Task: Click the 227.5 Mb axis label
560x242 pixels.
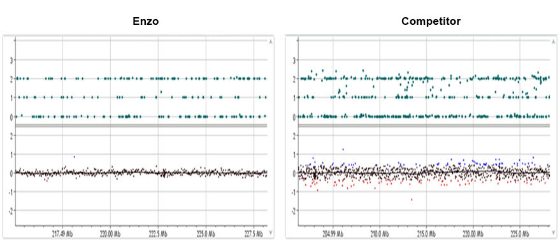Action: (x=254, y=234)
